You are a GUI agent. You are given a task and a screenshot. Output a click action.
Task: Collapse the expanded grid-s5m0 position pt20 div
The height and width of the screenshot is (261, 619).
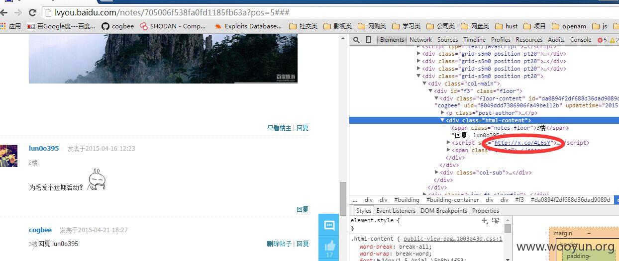click(418, 76)
